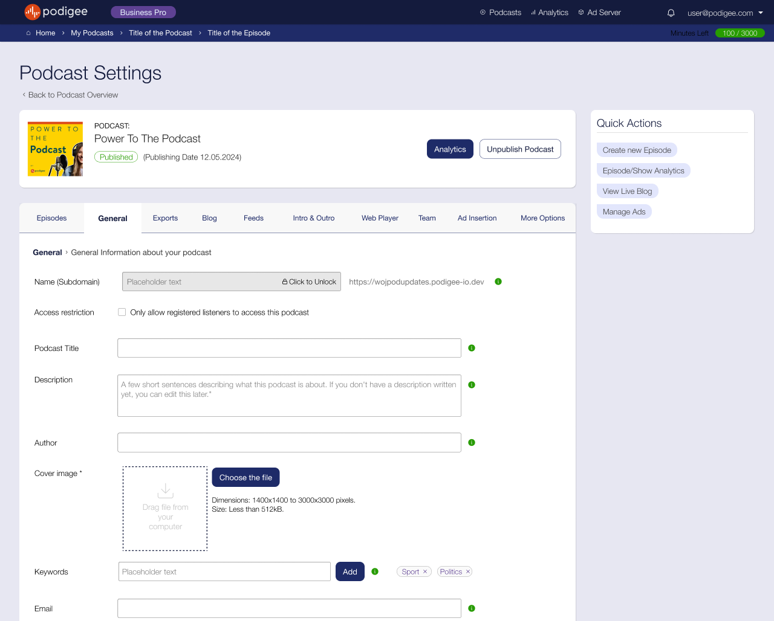The height and width of the screenshot is (621, 774).
Task: Click info icon next to Author field
Action: pos(472,443)
